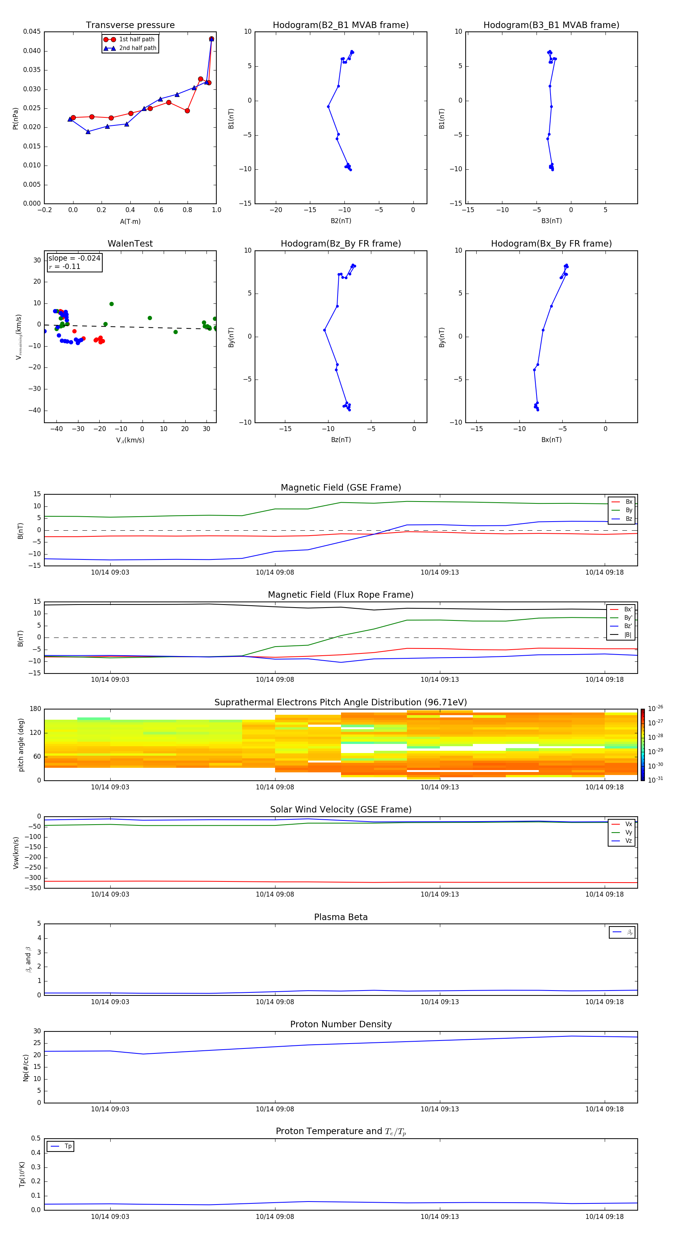Click the 'Proton Number Density' title
Image resolution: width=682 pixels, height=1250 pixels.
coord(341,1024)
